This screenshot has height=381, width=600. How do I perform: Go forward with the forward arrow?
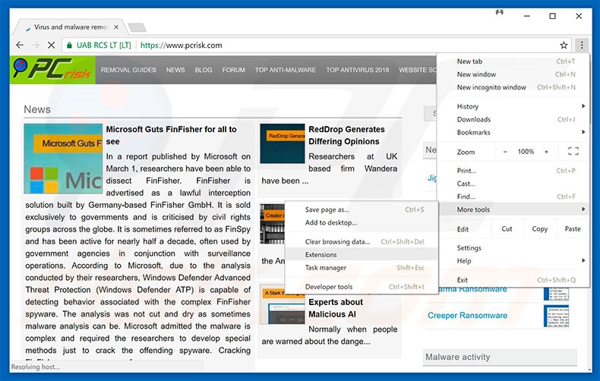pos(36,45)
